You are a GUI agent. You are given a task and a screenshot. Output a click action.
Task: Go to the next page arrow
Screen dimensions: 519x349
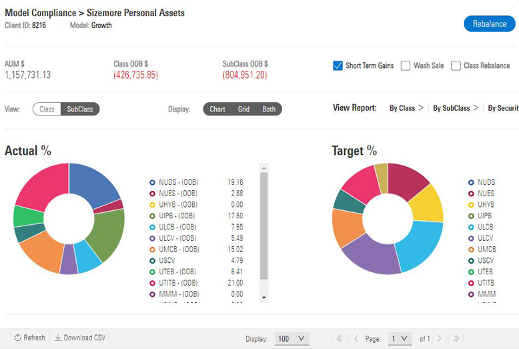[x=439, y=338]
